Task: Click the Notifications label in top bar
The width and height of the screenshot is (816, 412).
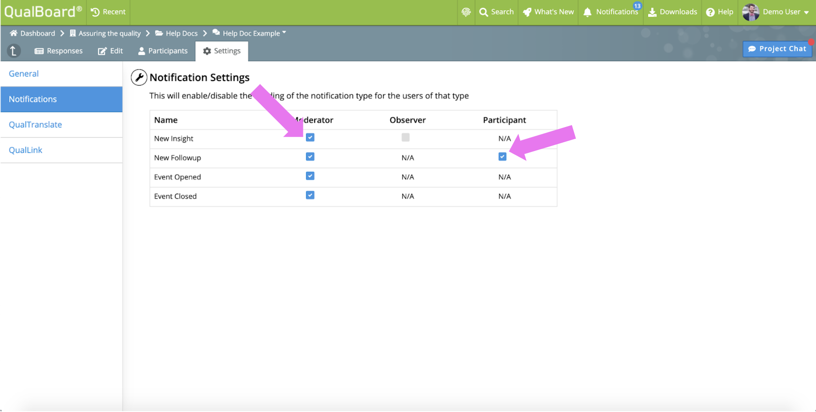Action: [617, 12]
